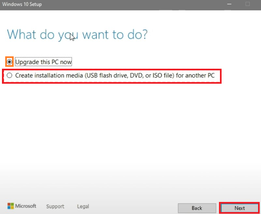
Task: Select the Upgrade this PC now radio button
Action: [9, 62]
